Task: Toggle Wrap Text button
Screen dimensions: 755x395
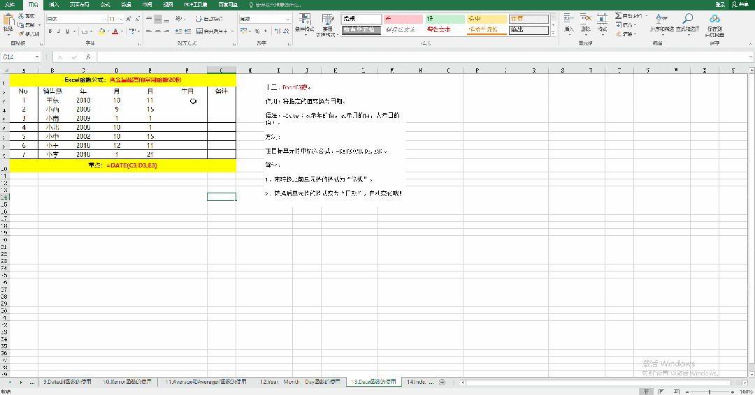Action: [210, 19]
